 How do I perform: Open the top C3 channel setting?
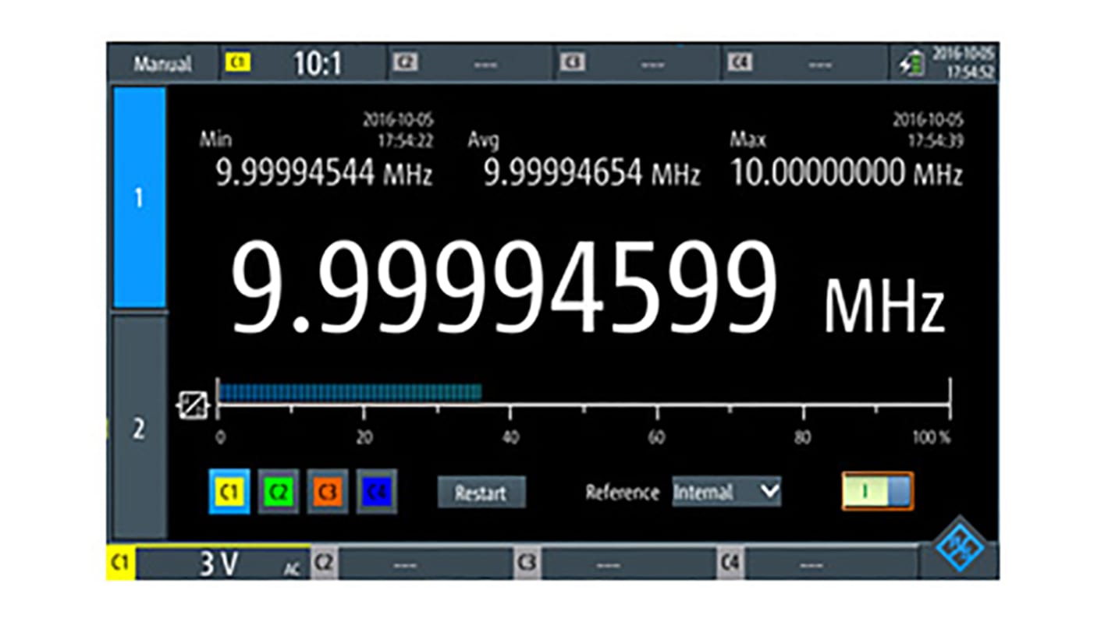tap(638, 64)
